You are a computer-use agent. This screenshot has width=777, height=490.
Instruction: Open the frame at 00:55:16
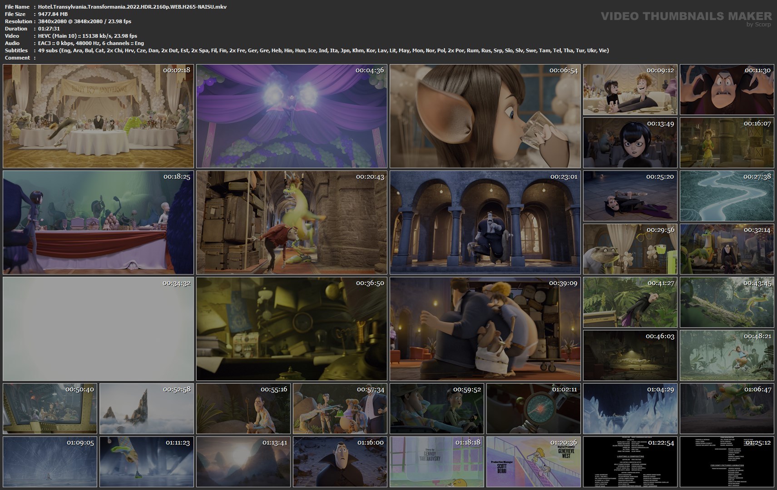[x=243, y=409]
